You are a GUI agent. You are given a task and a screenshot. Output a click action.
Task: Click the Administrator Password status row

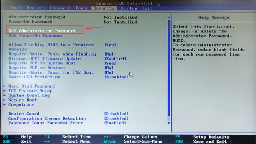[x=73, y=17]
